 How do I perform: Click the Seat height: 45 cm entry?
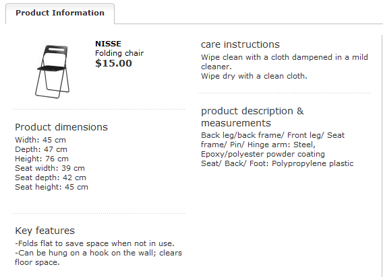point(51,187)
